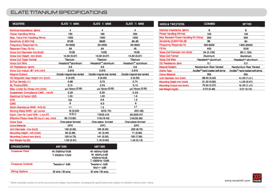Image resolution: width=274 pixels, height=193 pixels.
Task: Click Unit Diameter label in Woofers table
Action: pos(24,129)
